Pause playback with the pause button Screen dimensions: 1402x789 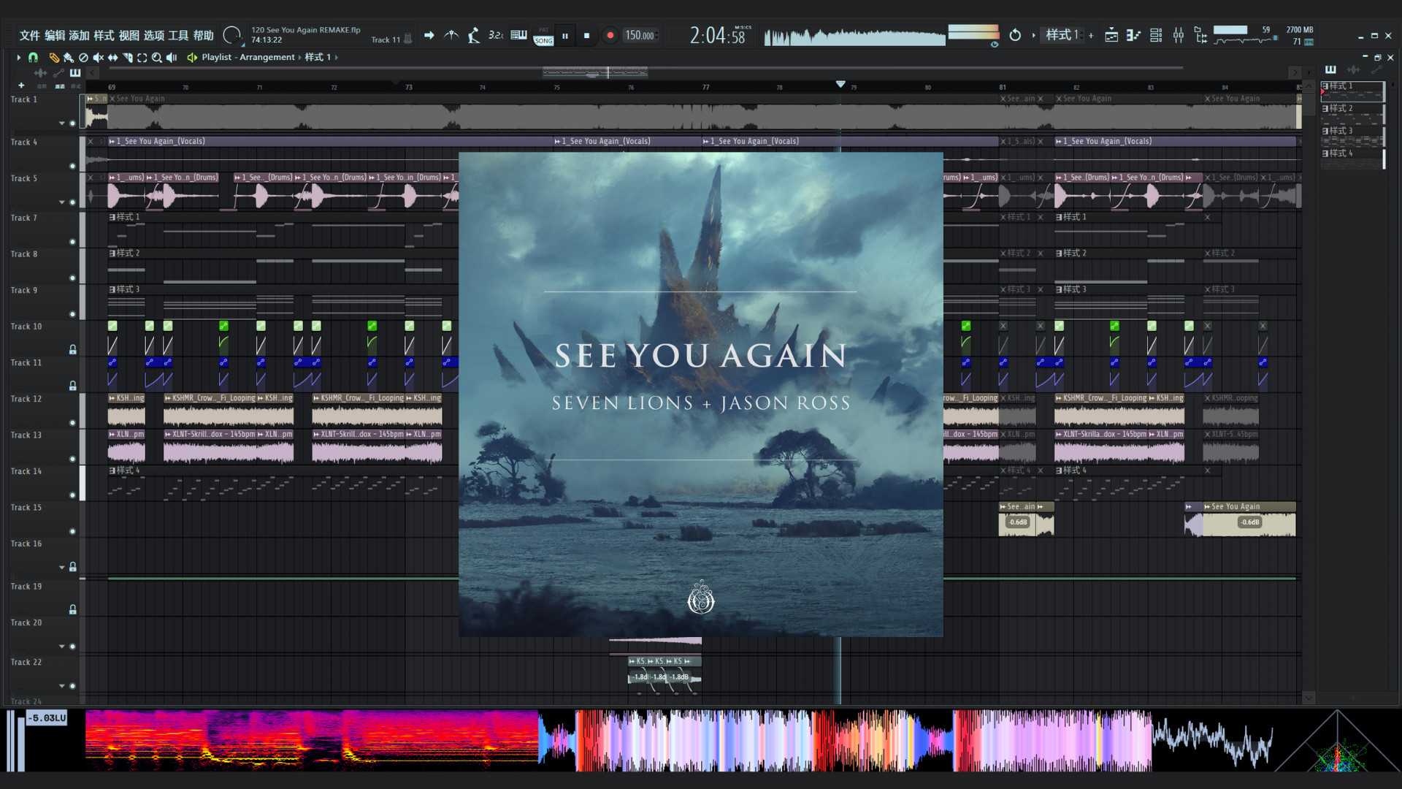tap(564, 35)
